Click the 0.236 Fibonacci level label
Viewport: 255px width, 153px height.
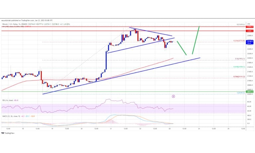239,41
